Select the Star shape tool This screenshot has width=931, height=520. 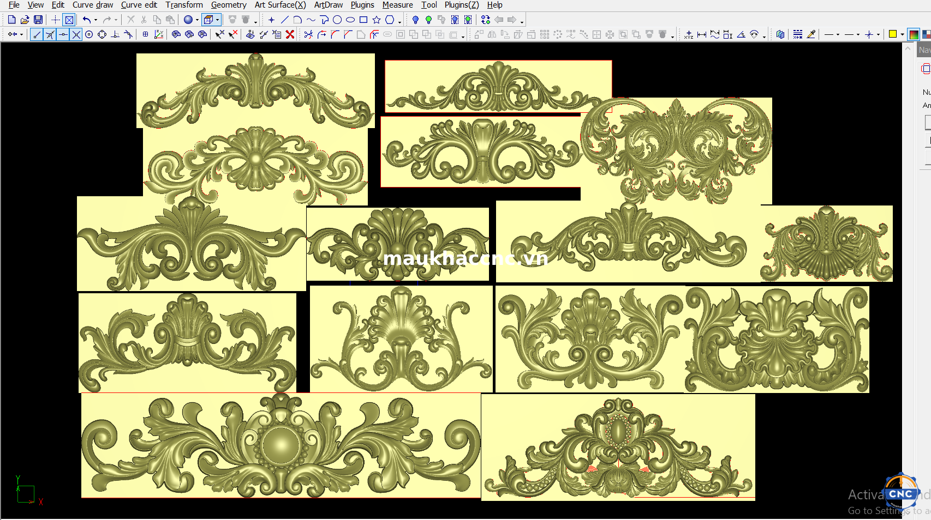[377, 20]
